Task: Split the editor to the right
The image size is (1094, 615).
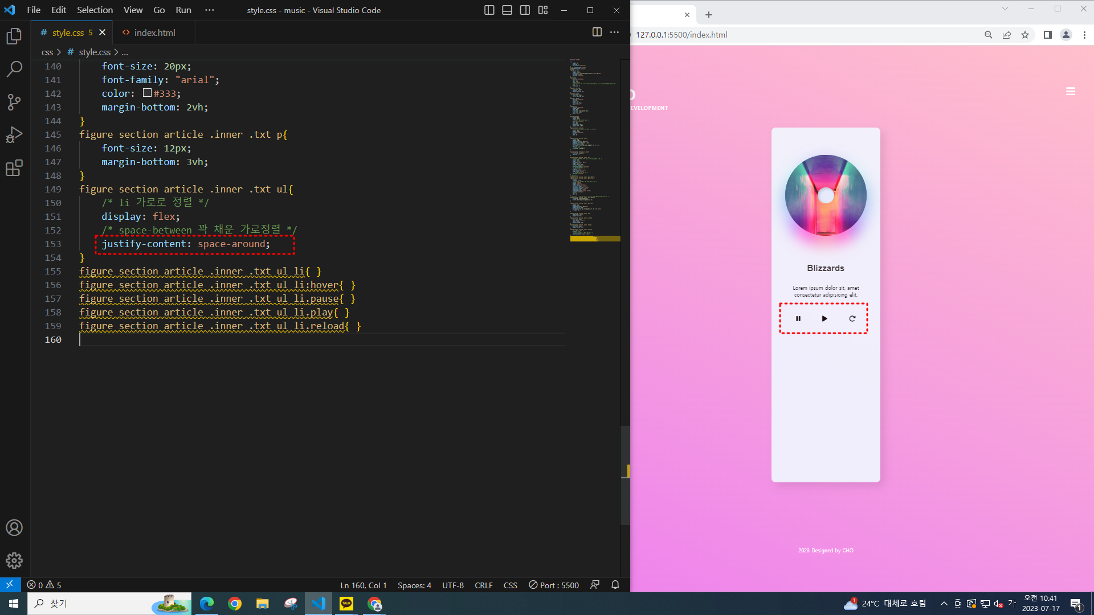Action: click(x=597, y=32)
